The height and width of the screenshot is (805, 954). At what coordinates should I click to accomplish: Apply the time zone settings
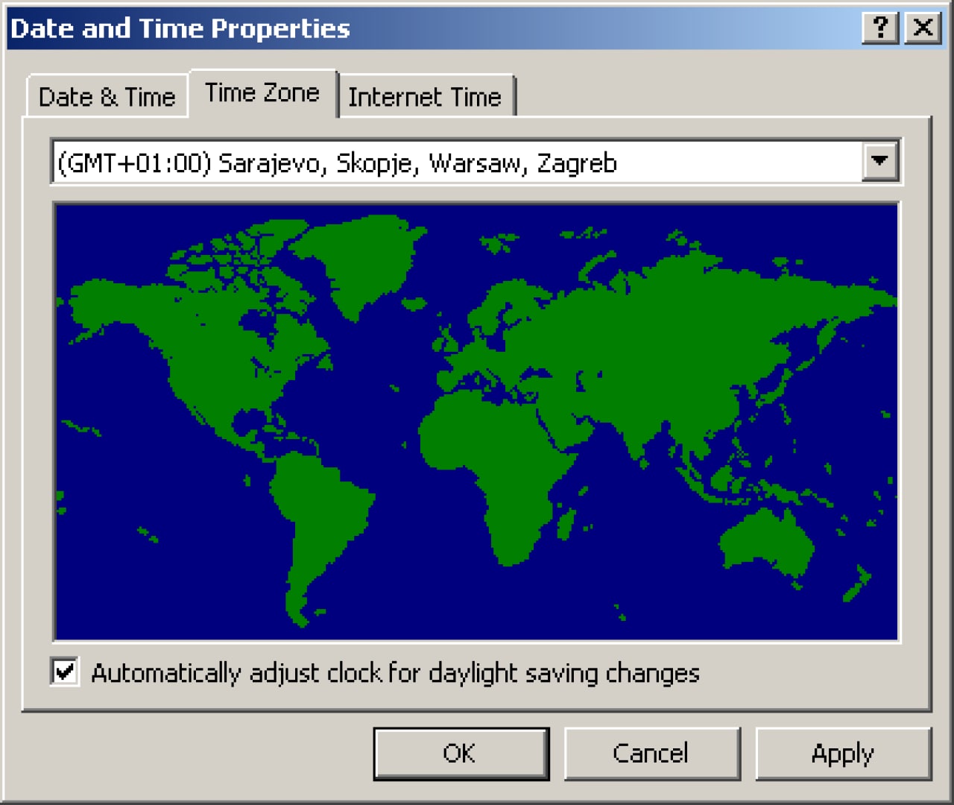[843, 754]
